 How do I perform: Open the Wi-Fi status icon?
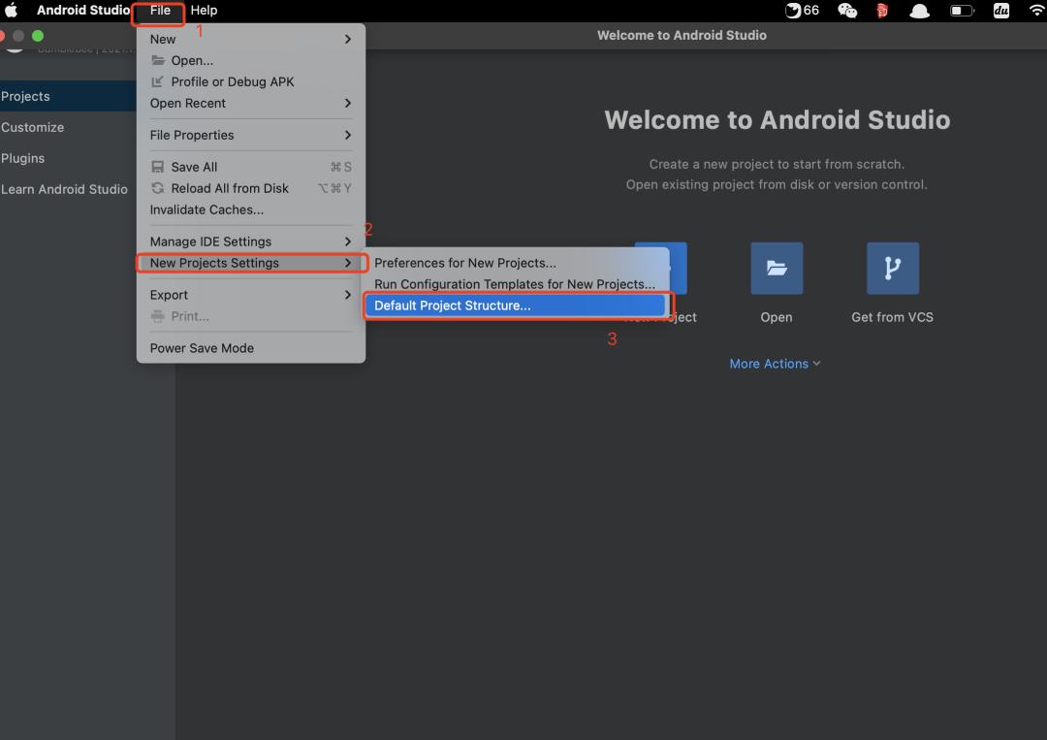click(x=1036, y=11)
